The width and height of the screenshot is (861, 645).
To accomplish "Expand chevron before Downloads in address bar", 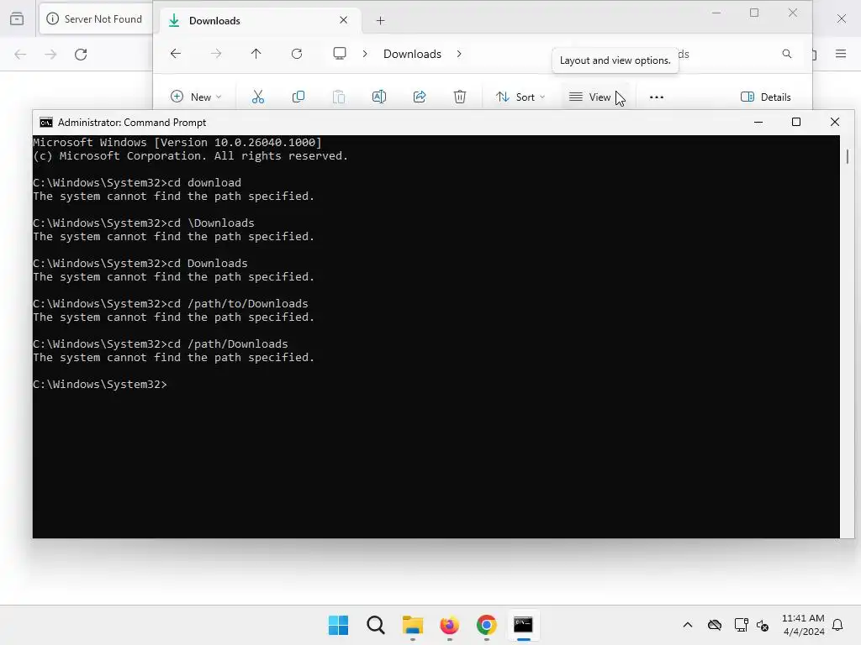I will [x=365, y=54].
